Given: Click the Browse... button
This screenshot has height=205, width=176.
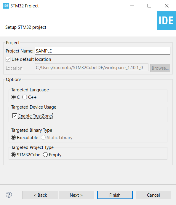Looking at the screenshot, I should [x=160, y=68].
